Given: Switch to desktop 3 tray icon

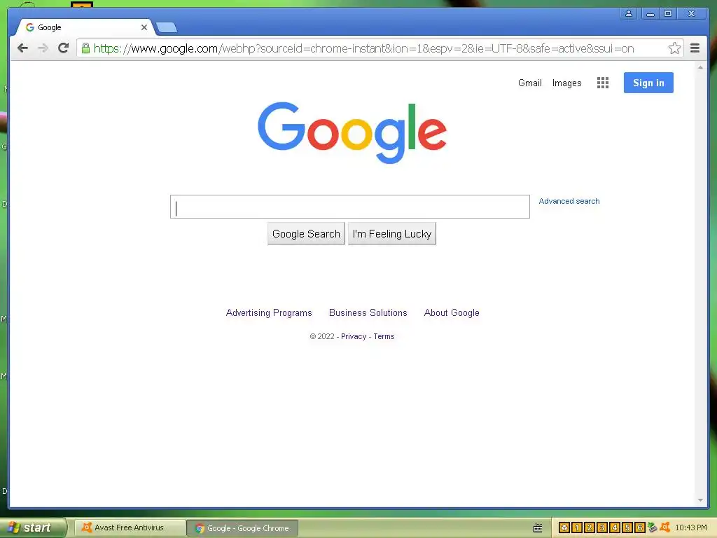Looking at the screenshot, I should (601, 528).
